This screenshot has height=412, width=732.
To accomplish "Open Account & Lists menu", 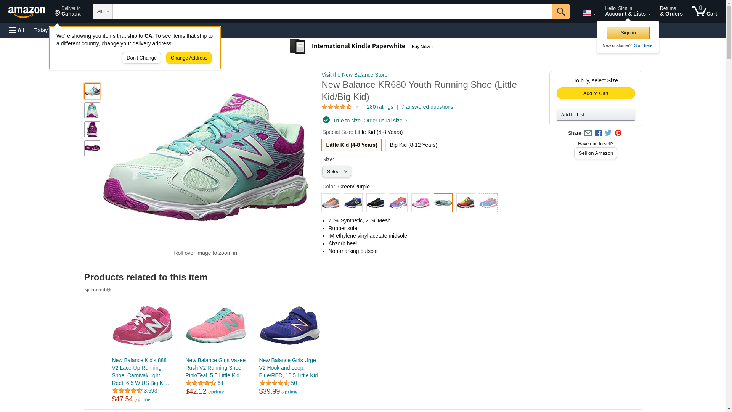I will (x=628, y=11).
